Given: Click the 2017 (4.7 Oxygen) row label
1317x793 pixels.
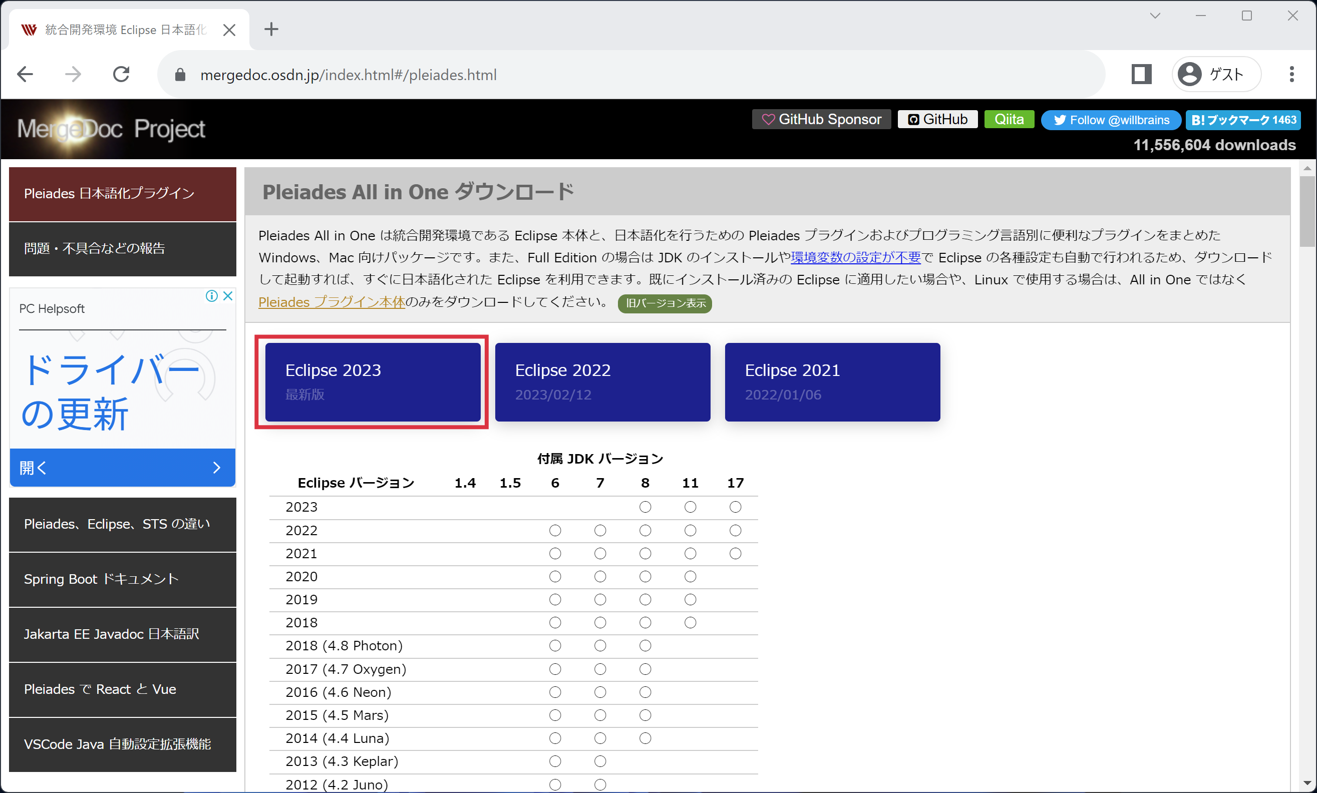Looking at the screenshot, I should click(x=346, y=669).
